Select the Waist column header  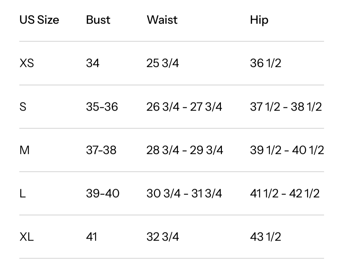162,20
